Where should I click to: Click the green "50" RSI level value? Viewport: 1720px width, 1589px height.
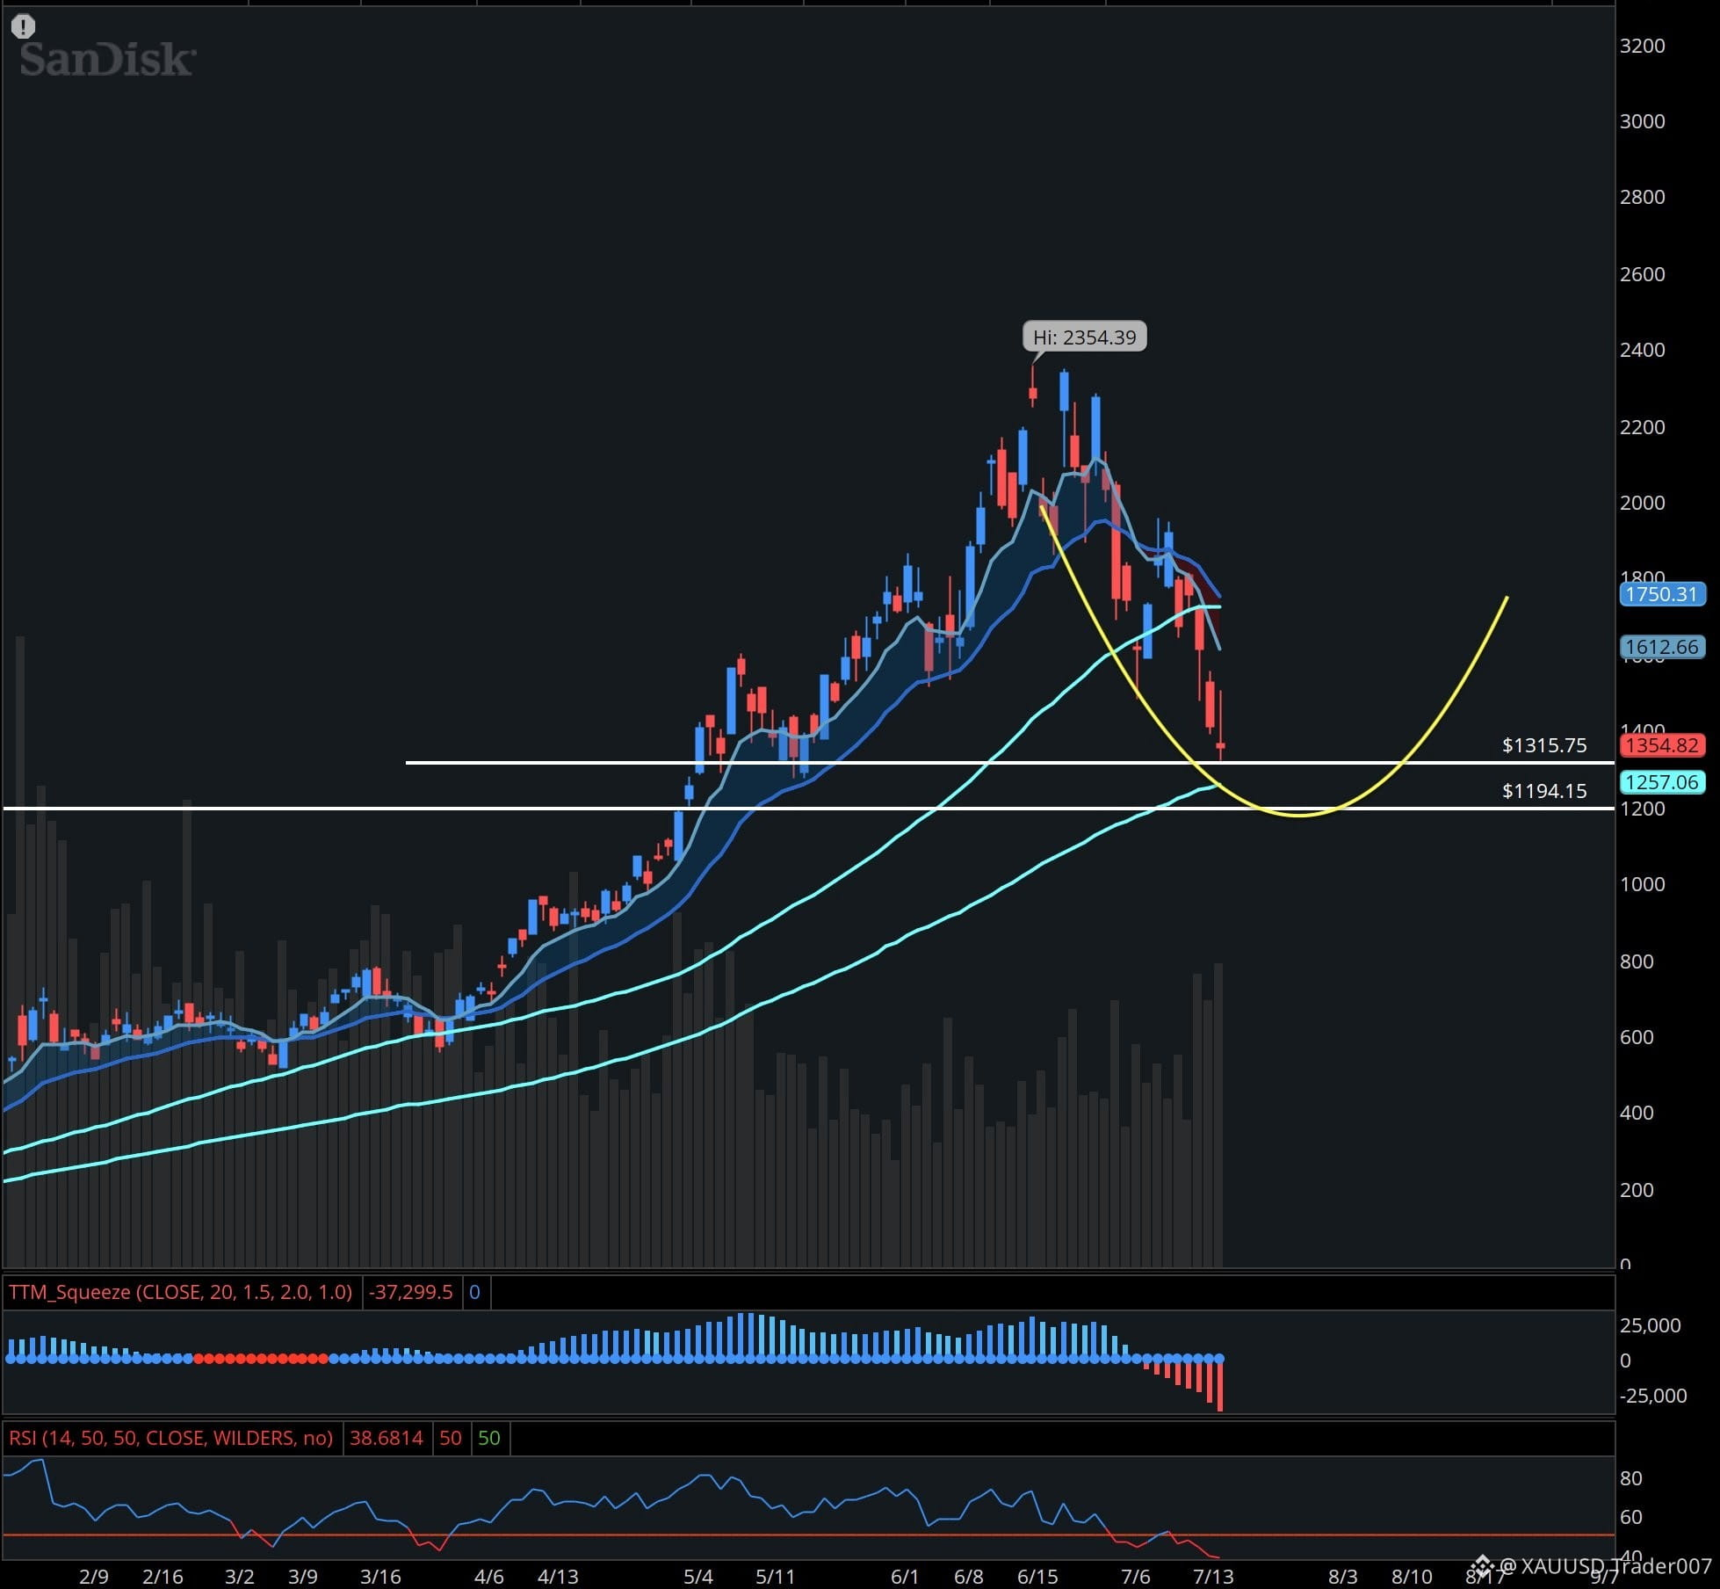pyautogui.click(x=489, y=1438)
